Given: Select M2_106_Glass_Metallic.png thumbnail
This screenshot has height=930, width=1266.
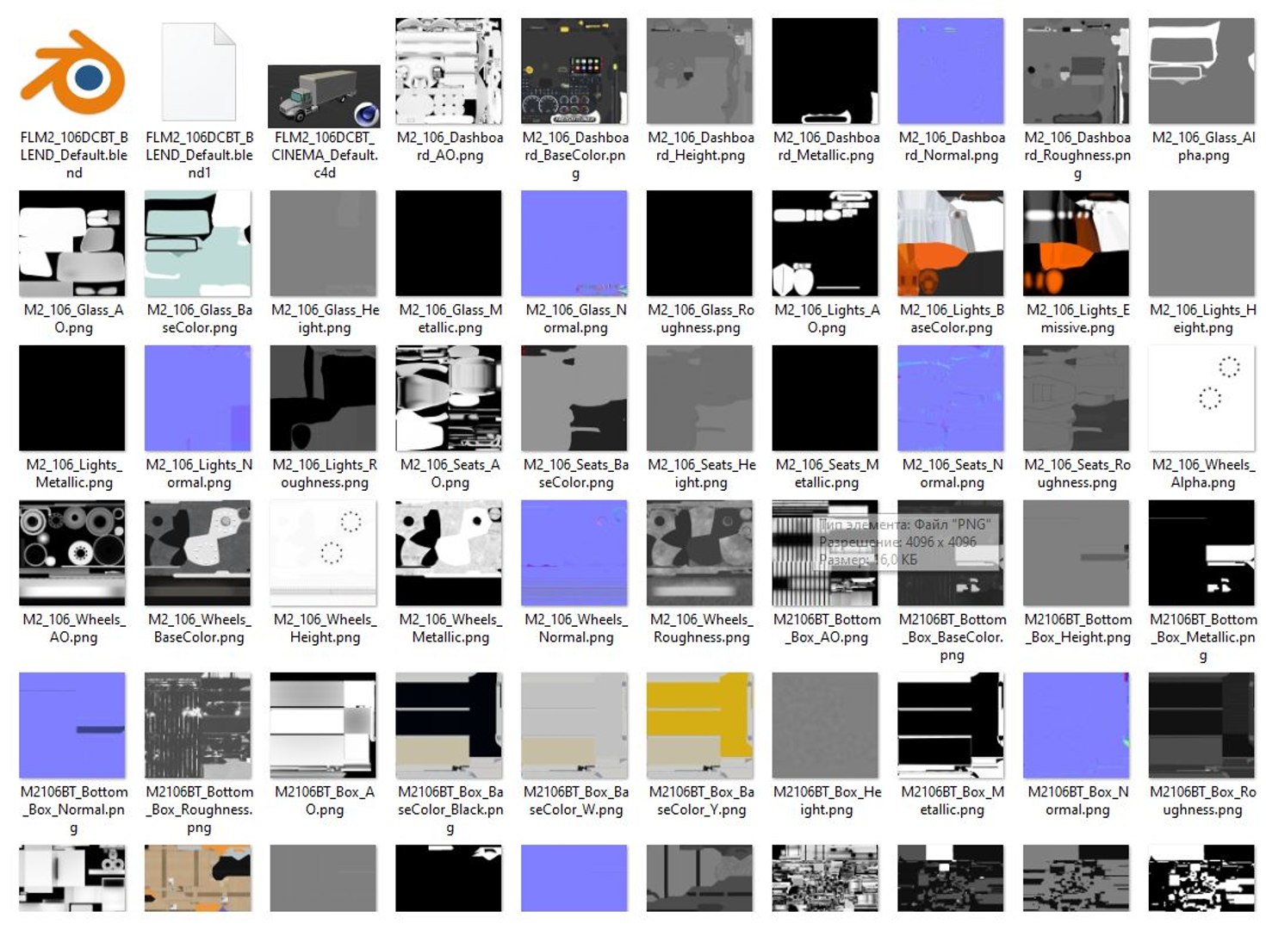Looking at the screenshot, I should point(449,244).
